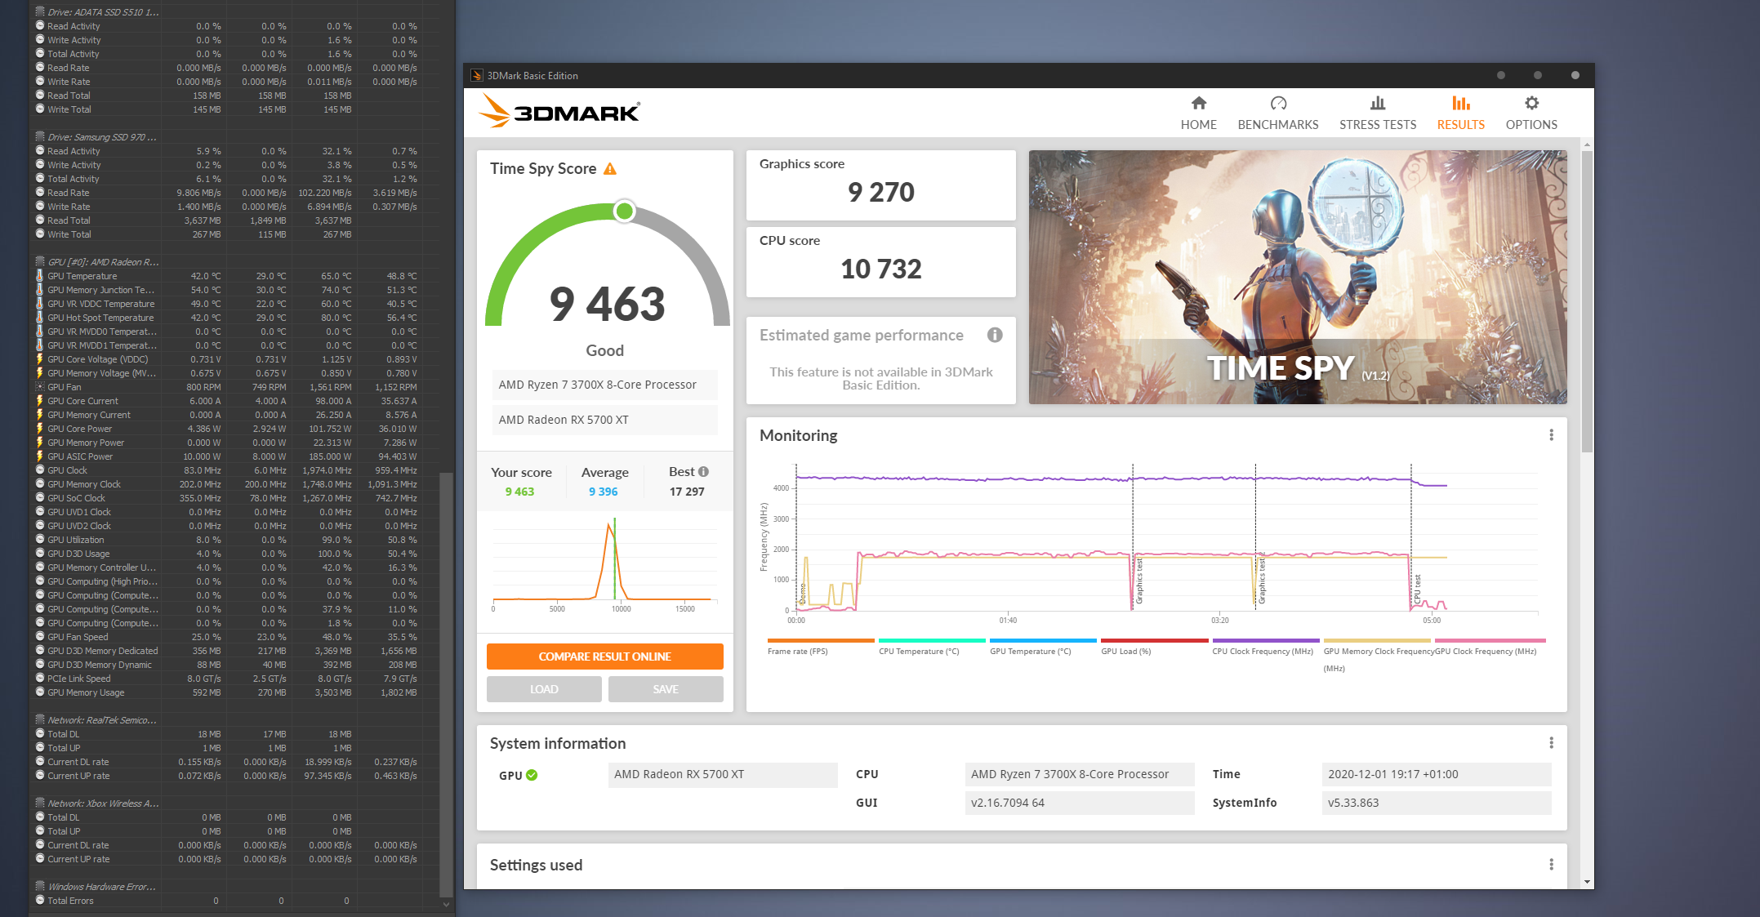Image resolution: width=1760 pixels, height=917 pixels.
Task: Click the GPU ASIC Power icon
Action: coord(39,456)
